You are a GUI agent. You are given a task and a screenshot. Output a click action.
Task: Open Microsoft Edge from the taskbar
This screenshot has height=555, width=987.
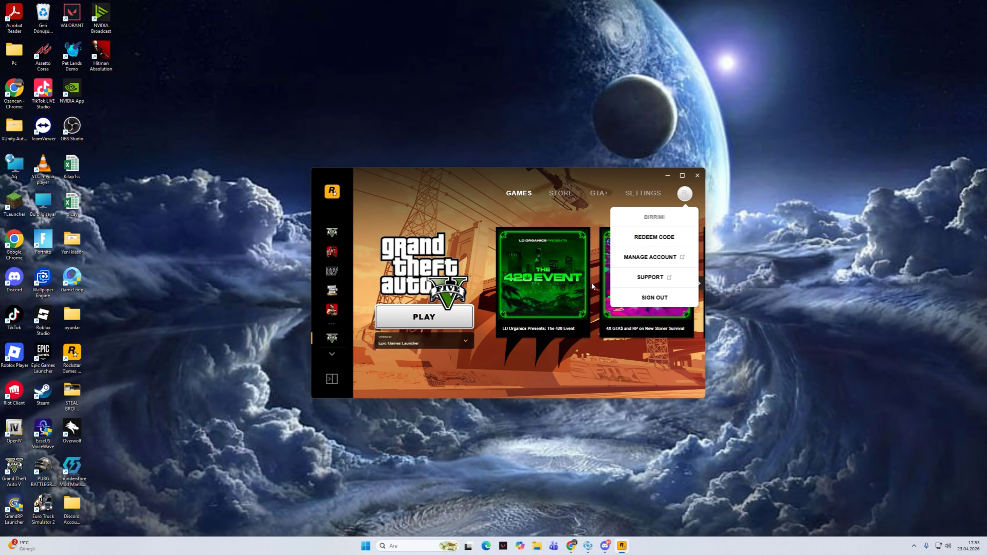point(486,546)
